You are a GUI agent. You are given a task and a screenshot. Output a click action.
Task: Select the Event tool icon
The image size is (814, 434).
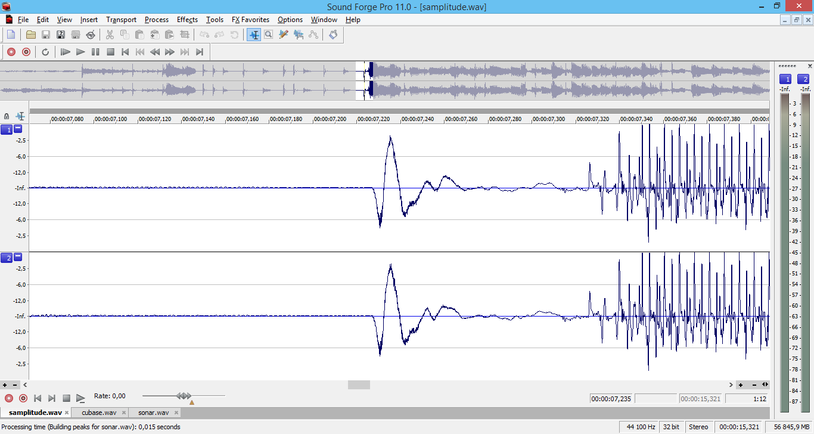pos(299,35)
